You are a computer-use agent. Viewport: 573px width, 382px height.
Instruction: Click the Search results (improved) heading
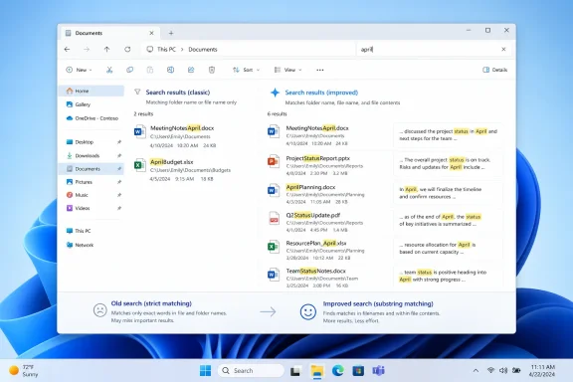coord(321,93)
